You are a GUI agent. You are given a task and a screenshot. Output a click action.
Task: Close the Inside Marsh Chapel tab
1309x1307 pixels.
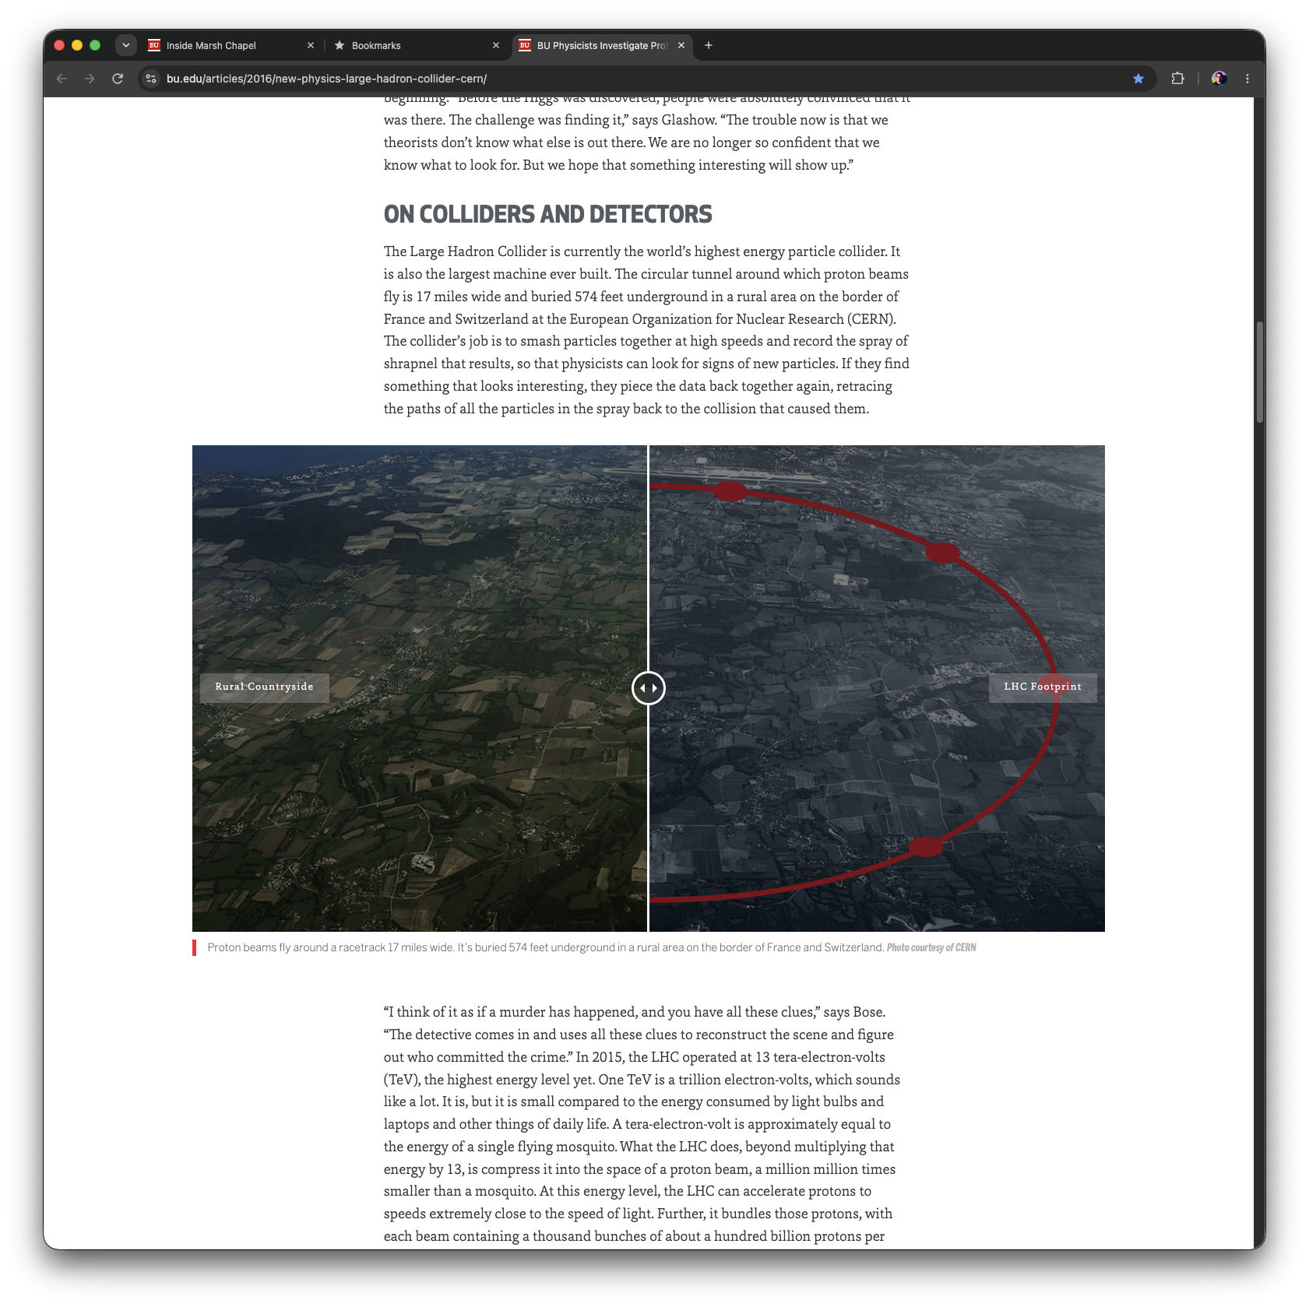(x=311, y=45)
